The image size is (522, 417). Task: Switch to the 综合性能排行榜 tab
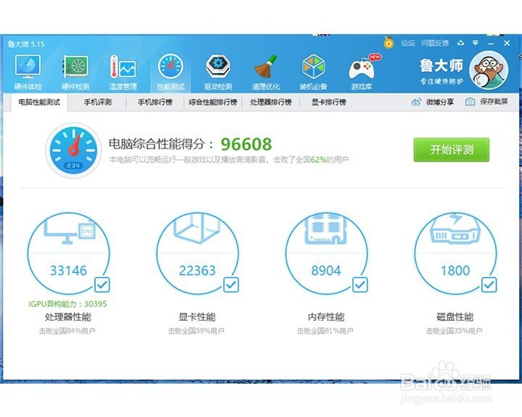click(x=213, y=102)
